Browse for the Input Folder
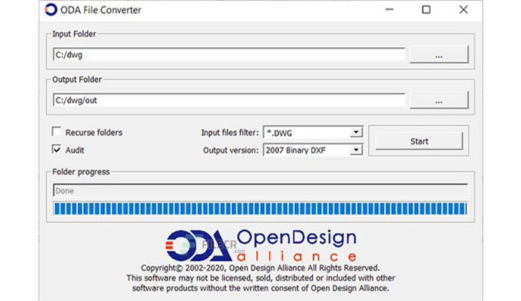521x301 pixels. tap(439, 55)
